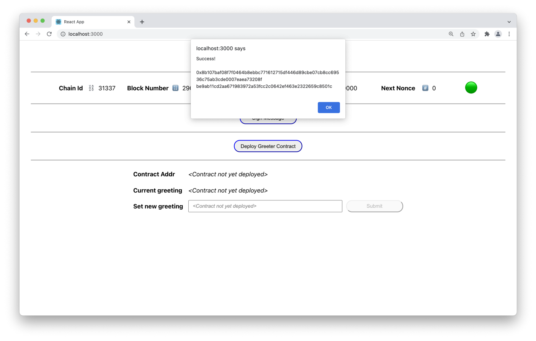
Task: Click the site info icon in address bar
Action: [x=63, y=34]
